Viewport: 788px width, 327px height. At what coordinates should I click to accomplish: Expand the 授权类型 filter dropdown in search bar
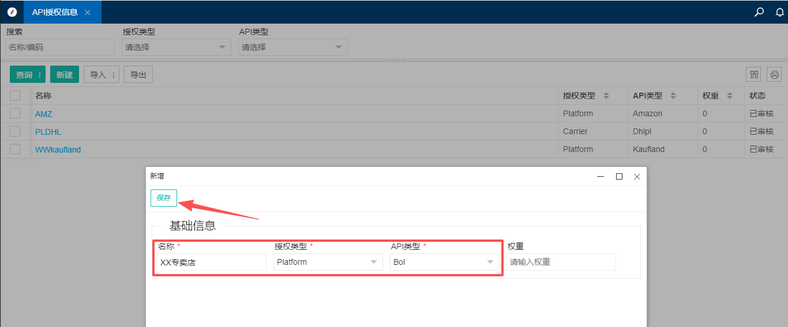pos(176,47)
